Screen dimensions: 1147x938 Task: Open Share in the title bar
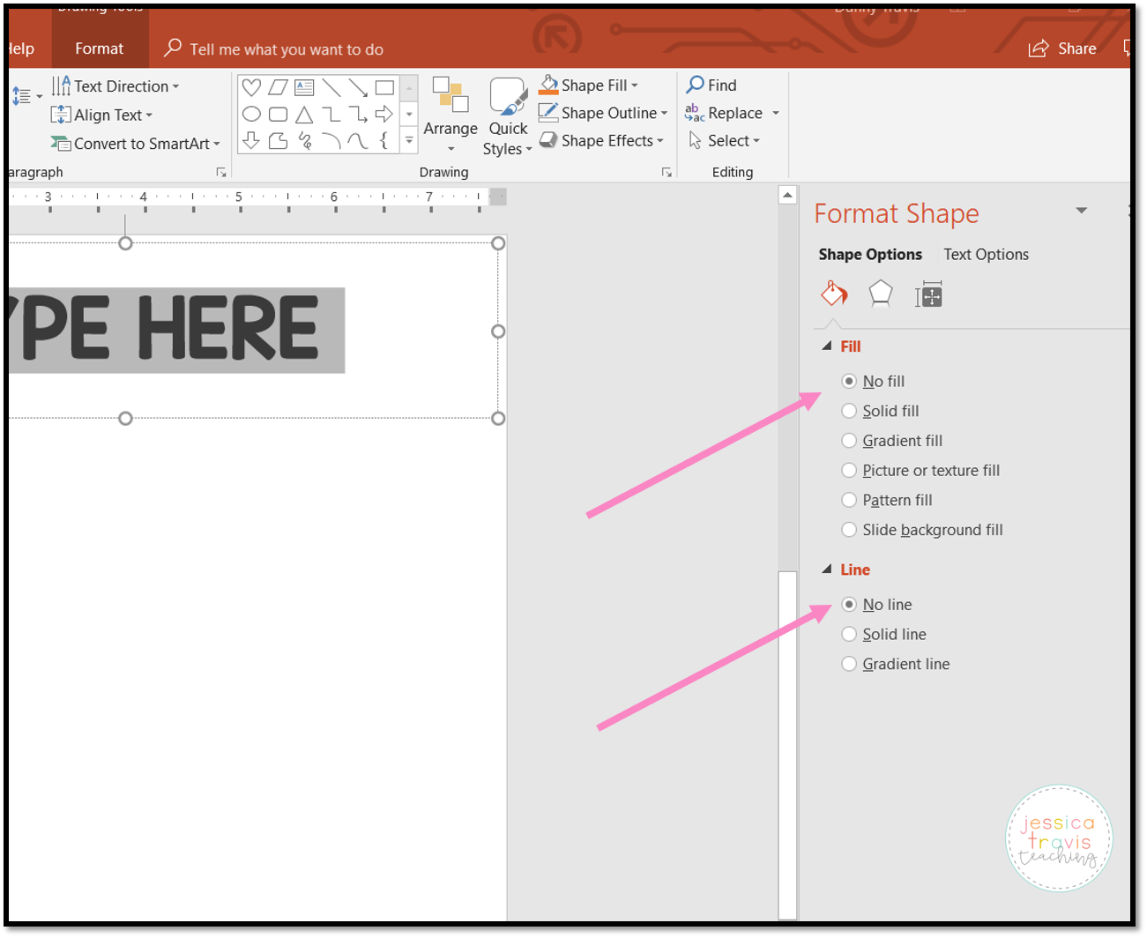pos(1063,48)
